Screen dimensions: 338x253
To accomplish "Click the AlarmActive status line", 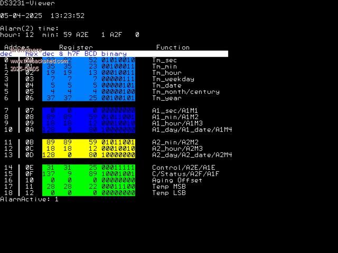I will [30, 199].
